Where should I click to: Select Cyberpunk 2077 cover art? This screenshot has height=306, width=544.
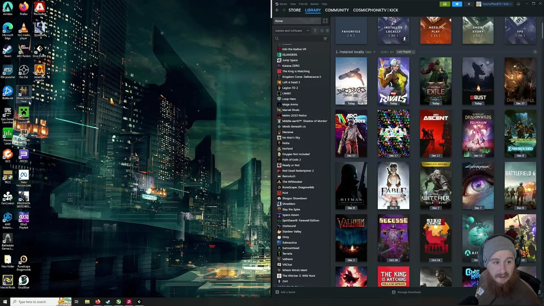click(x=478, y=186)
